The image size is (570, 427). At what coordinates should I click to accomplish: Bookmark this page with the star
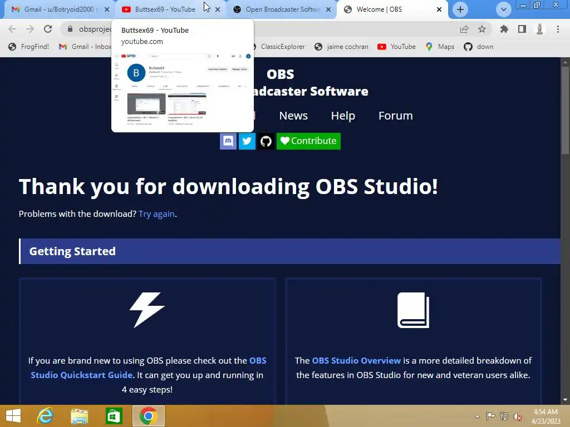tap(482, 29)
